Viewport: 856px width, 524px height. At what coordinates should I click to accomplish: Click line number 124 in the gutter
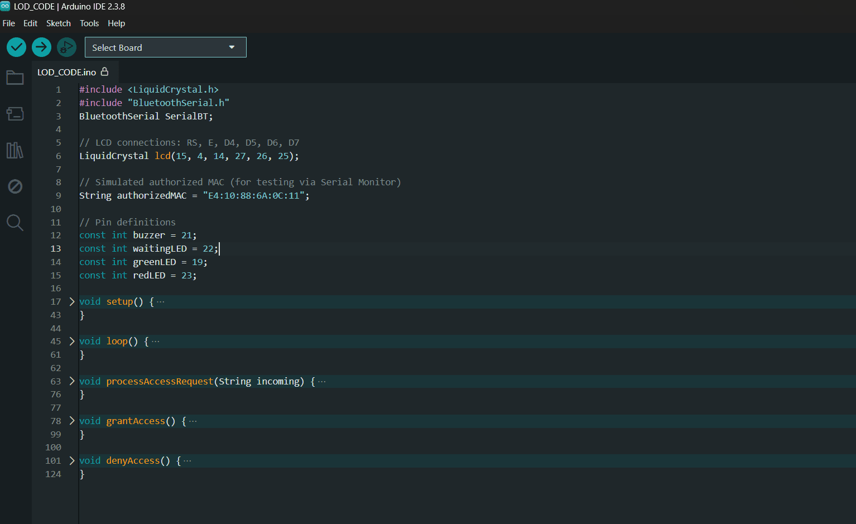pos(53,474)
